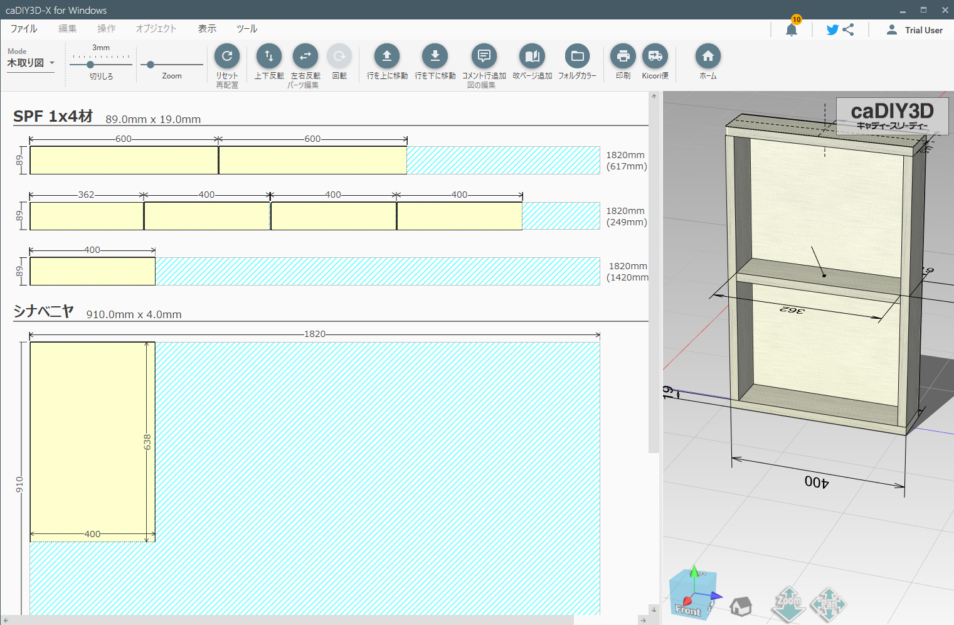Viewport: 954px width, 625px height.
Task: Open the 編集 menu
Action: coord(67,29)
